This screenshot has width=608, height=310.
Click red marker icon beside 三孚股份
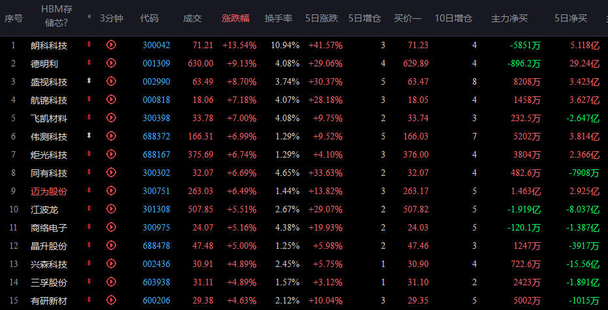point(89,281)
